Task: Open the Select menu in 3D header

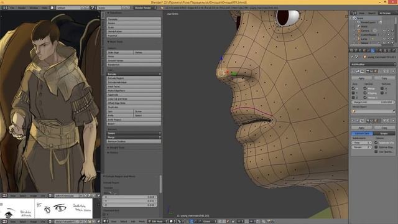Action: pos(123,222)
